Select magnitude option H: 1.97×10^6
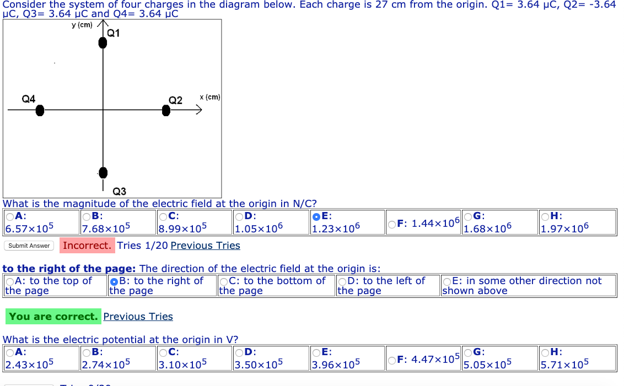 tap(545, 217)
